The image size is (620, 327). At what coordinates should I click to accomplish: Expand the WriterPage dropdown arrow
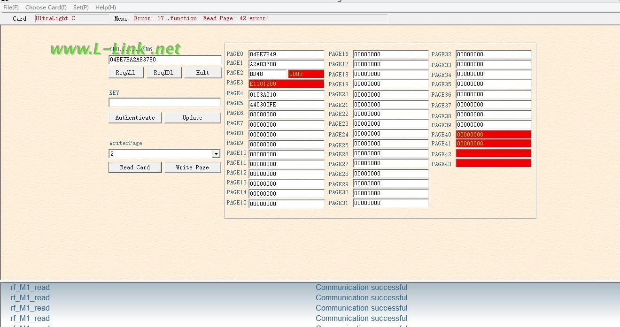[x=216, y=154]
